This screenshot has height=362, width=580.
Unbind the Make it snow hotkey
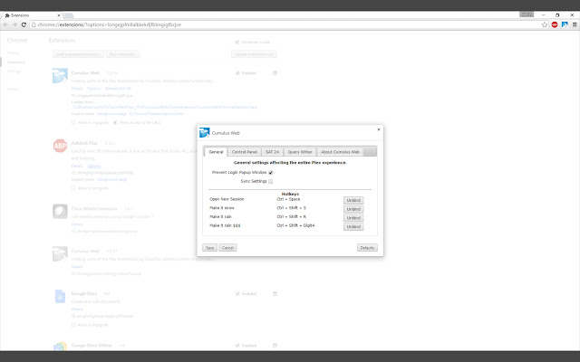[353, 208]
